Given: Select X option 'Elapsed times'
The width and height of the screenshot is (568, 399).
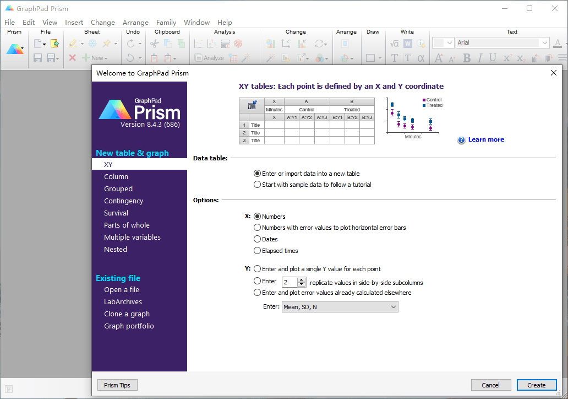Looking at the screenshot, I should (257, 250).
